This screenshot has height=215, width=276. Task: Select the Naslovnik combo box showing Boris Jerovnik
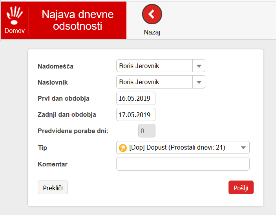click(161, 82)
